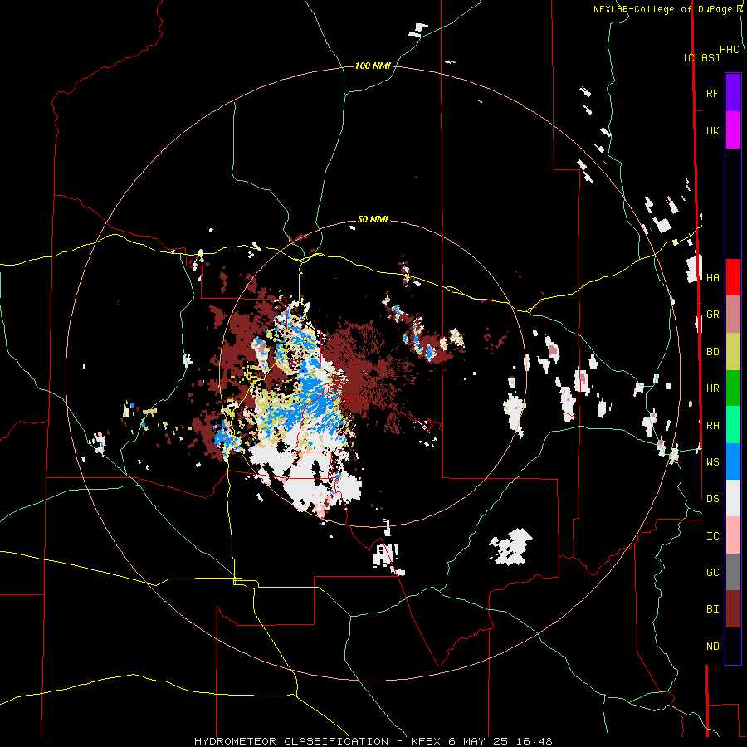Click the RF purple legend swatch
The height and width of the screenshot is (747, 747).
[733, 93]
